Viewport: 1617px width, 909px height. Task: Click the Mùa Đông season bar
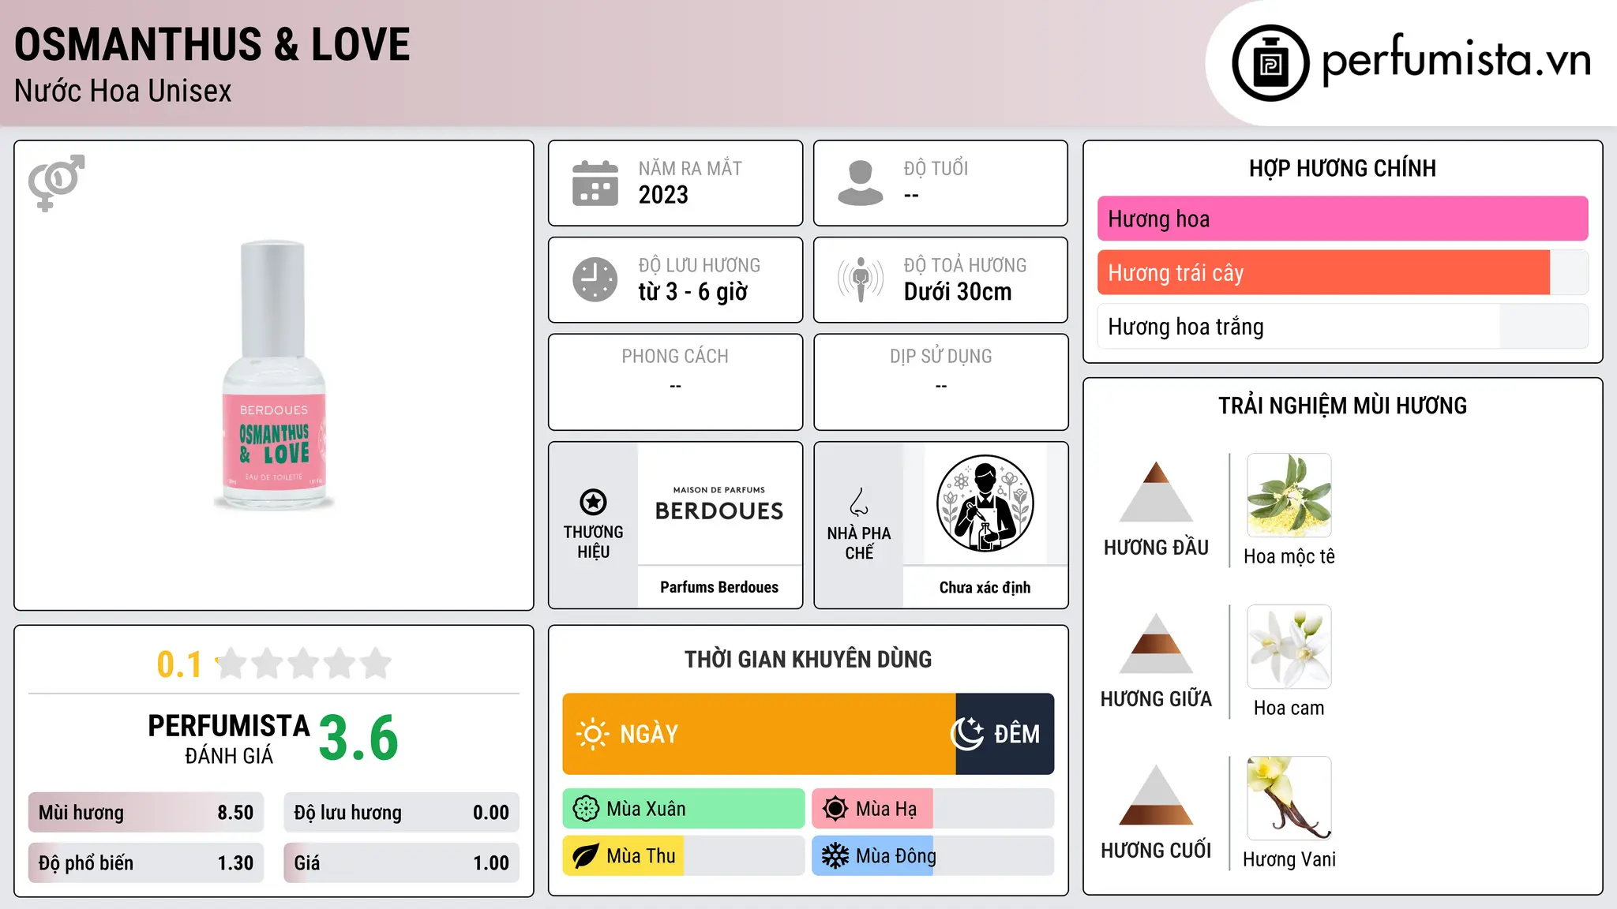[932, 856]
